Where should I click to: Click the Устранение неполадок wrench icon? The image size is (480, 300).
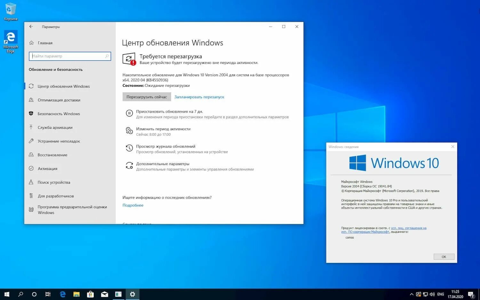pos(31,141)
